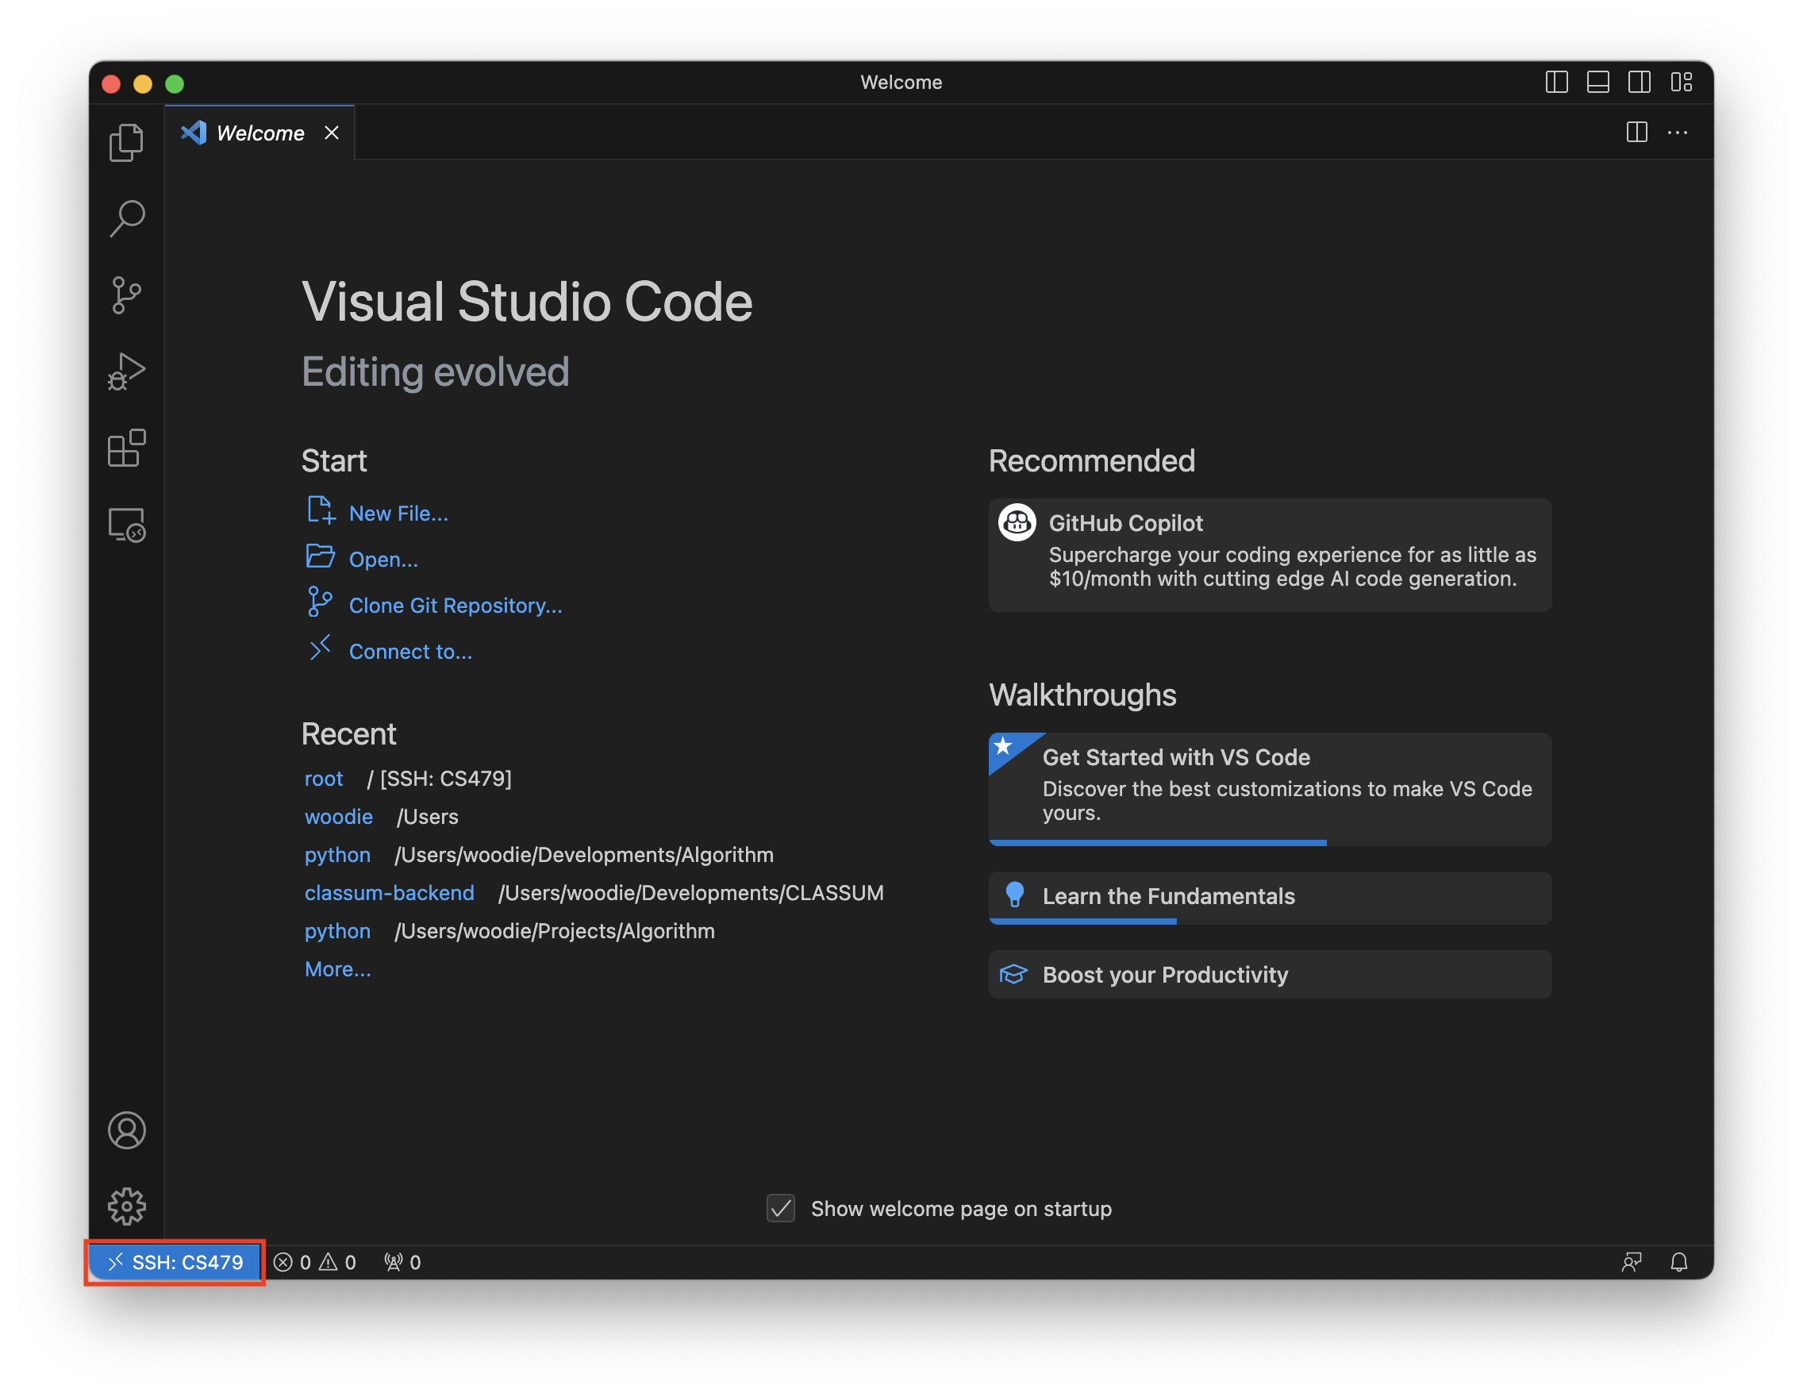
Task: Toggle Primary Side Bar layout button
Action: point(1556,83)
